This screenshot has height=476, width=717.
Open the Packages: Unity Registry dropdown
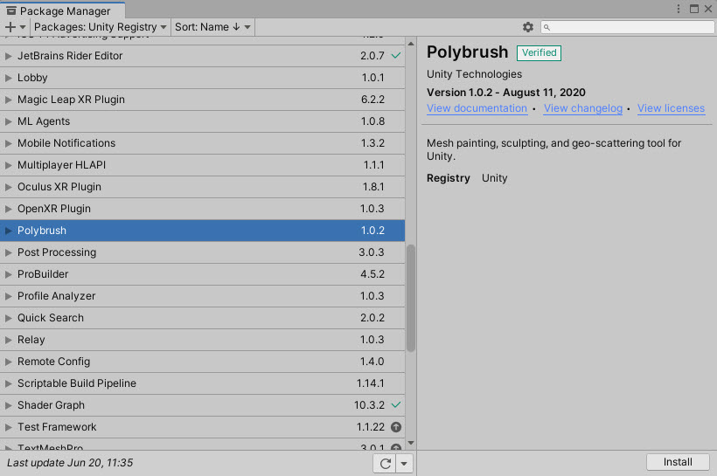(x=101, y=27)
